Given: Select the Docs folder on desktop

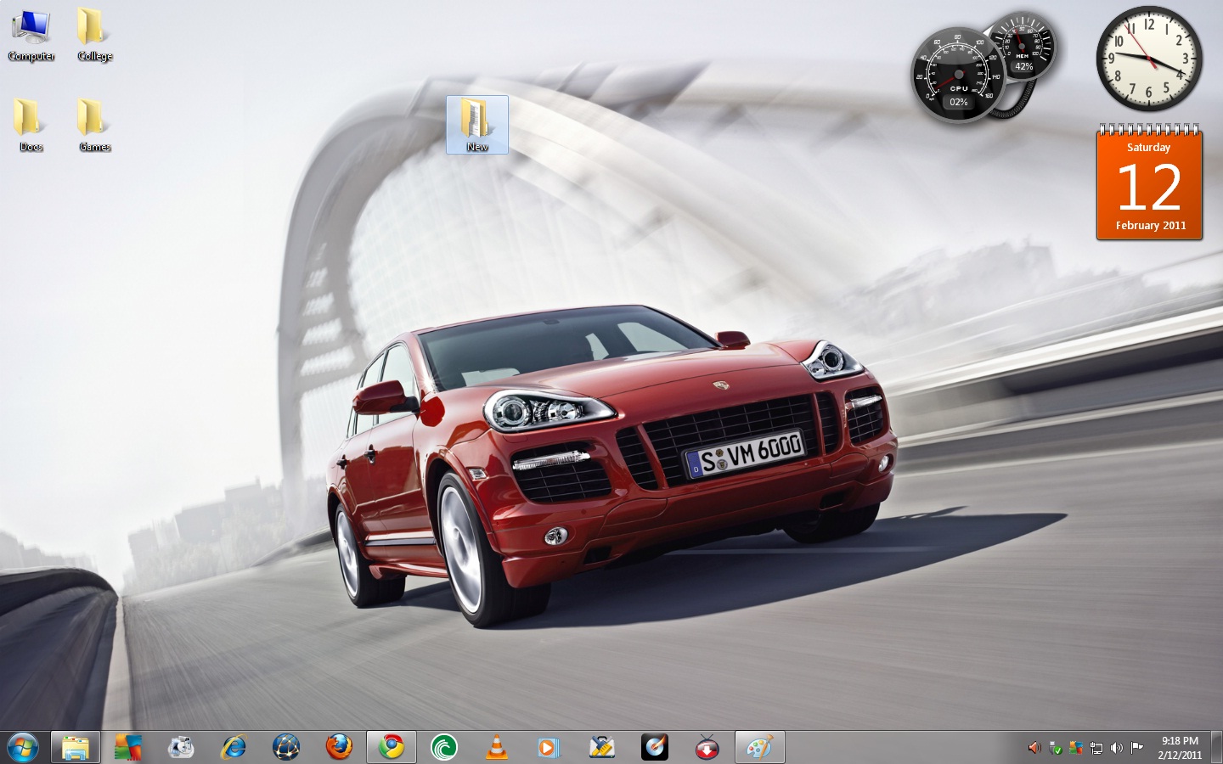Looking at the screenshot, I should (31, 126).
